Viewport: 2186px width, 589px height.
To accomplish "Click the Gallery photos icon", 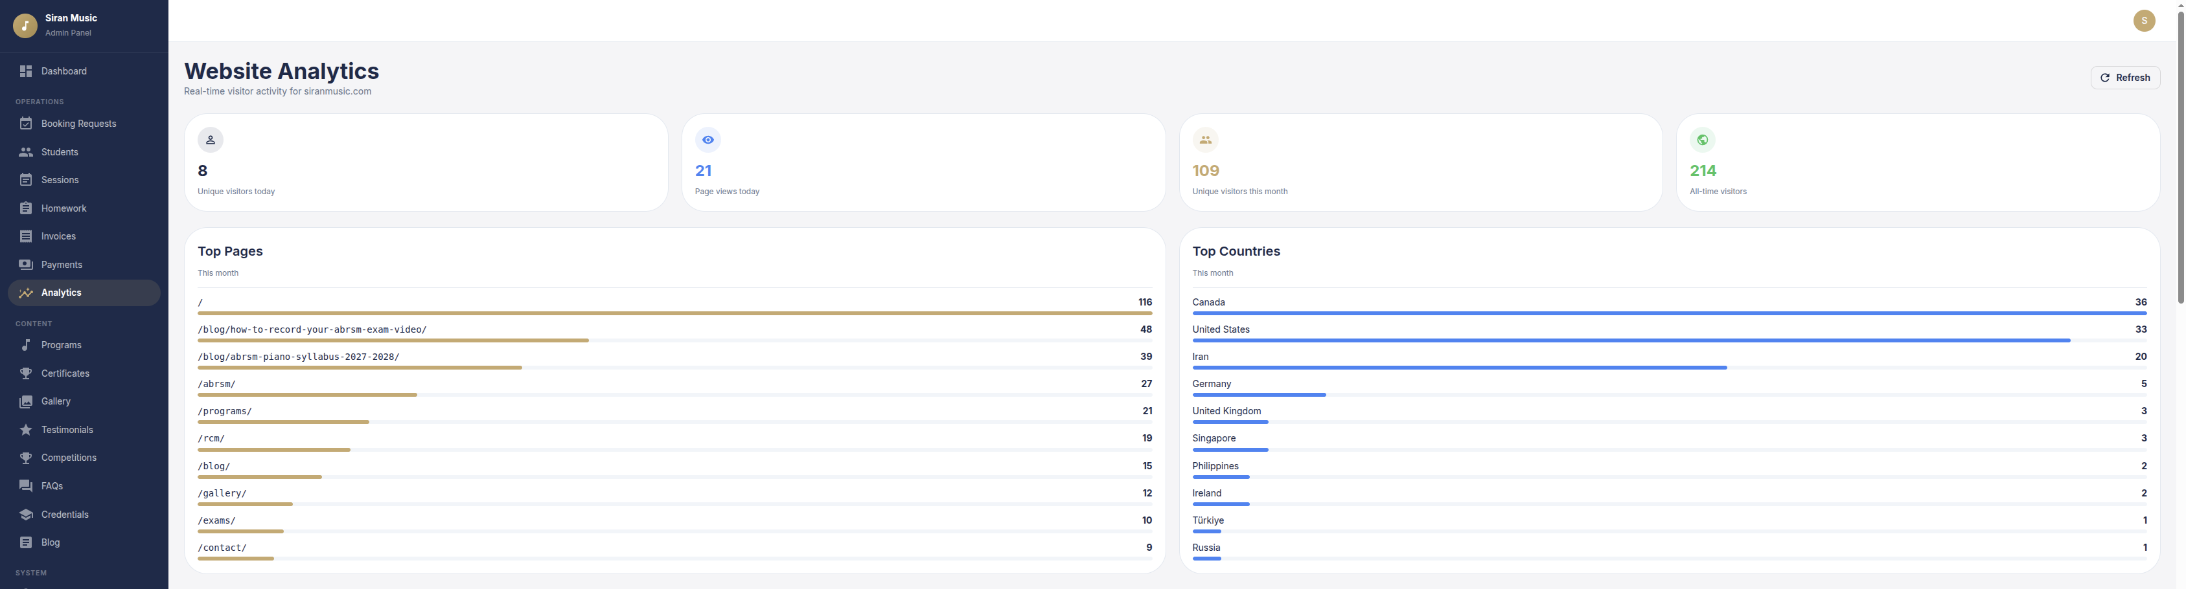I will click(27, 401).
